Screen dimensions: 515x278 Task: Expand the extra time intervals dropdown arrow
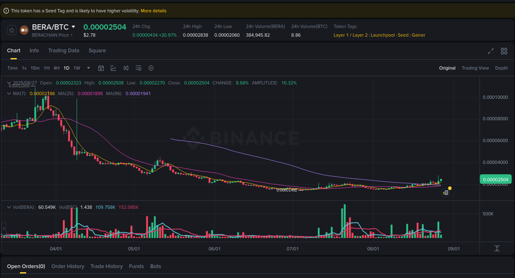[88, 68]
